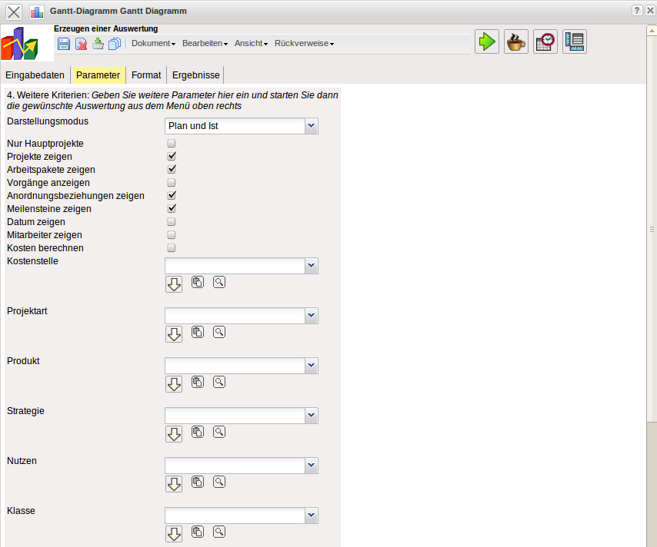
Task: Open the Darstellungsmodus dropdown
Action: pyautogui.click(x=311, y=126)
